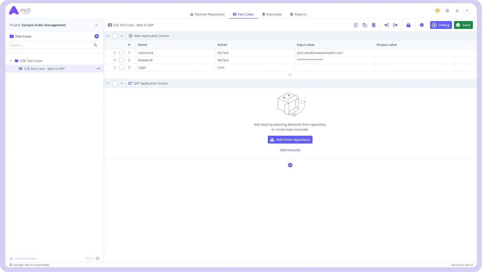The width and height of the screenshot is (482, 272).
Task: Switch to Reports tab
Action: pos(298,14)
